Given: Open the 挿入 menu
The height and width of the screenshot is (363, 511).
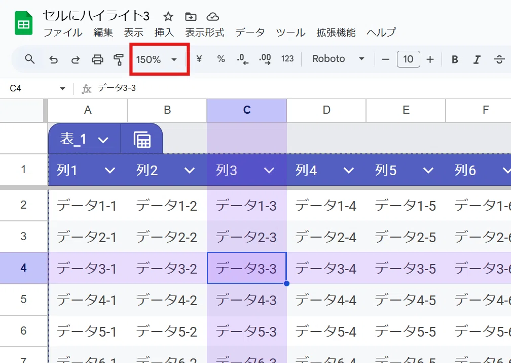Looking at the screenshot, I should [x=164, y=32].
